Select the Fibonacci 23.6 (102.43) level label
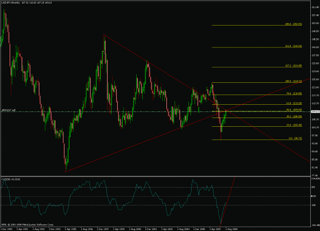The width and height of the screenshot is (320, 231). click(294, 125)
